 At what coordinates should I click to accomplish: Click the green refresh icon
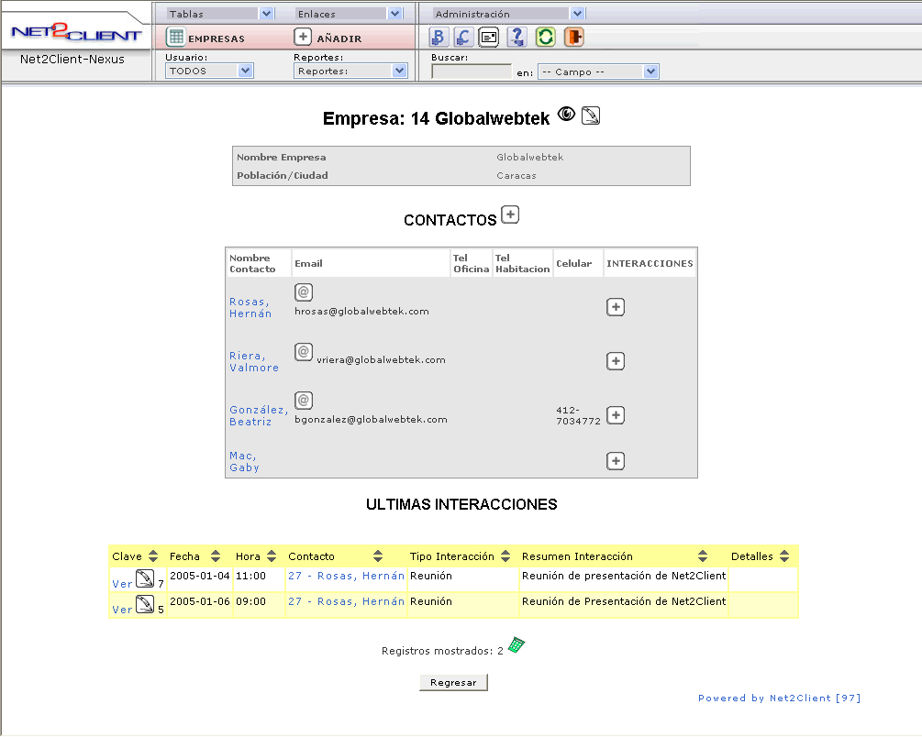[546, 38]
